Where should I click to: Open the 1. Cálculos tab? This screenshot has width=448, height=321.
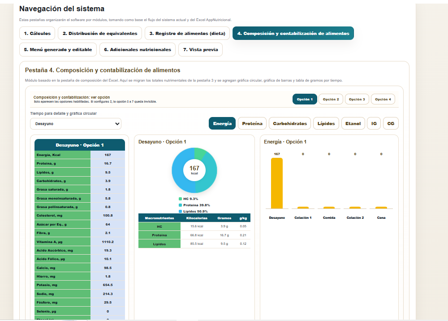(x=37, y=34)
